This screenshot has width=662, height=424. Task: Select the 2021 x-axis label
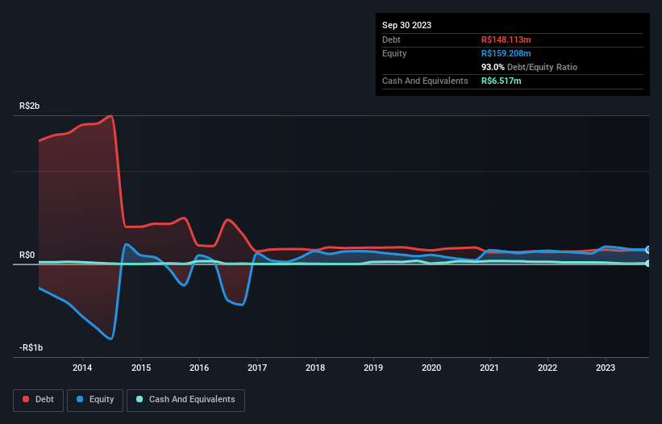tap(489, 368)
